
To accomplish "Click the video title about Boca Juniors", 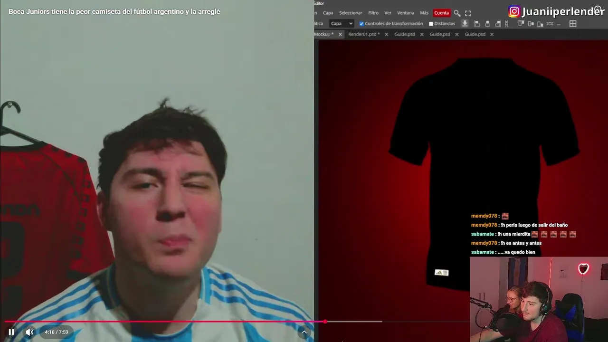I will (x=114, y=11).
